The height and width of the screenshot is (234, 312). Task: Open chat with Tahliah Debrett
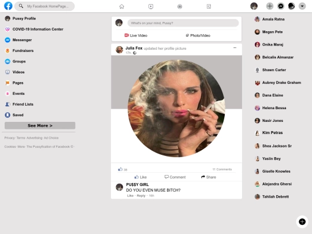click(x=272, y=197)
